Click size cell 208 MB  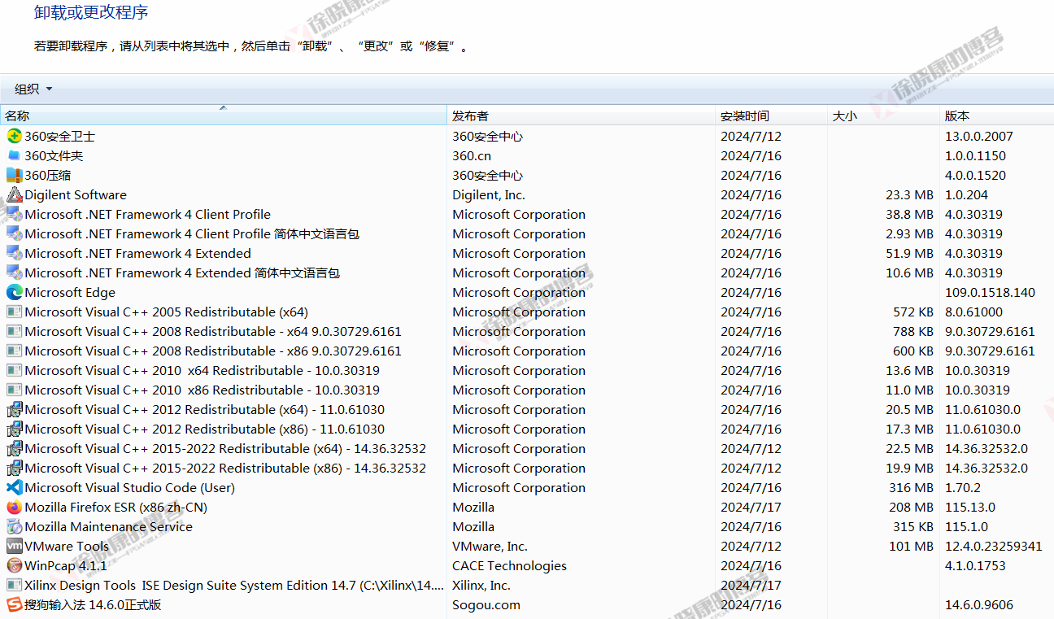911,507
